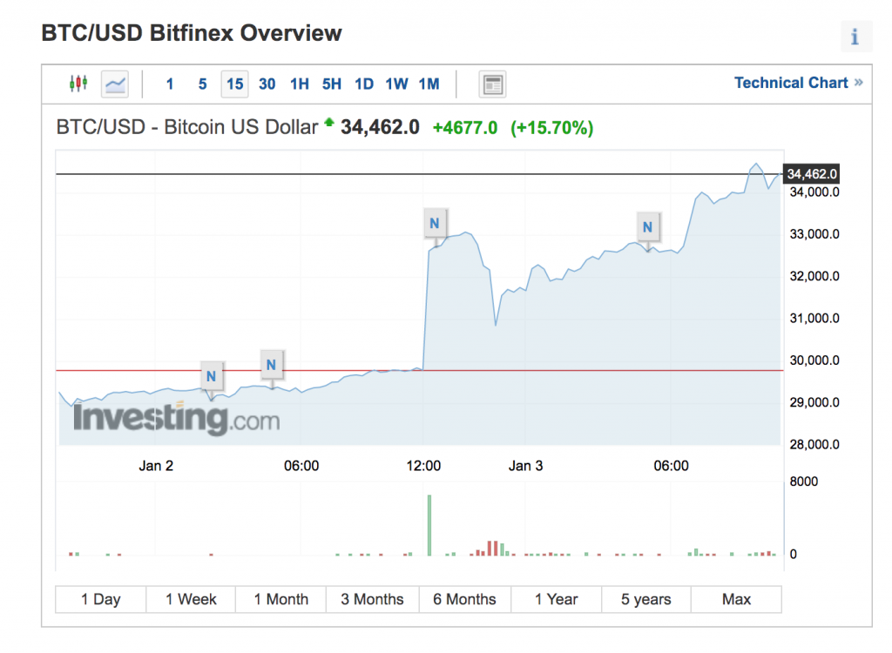The height and width of the screenshot is (653, 892).
Task: Open the Technical Chart link
Action: (x=791, y=83)
